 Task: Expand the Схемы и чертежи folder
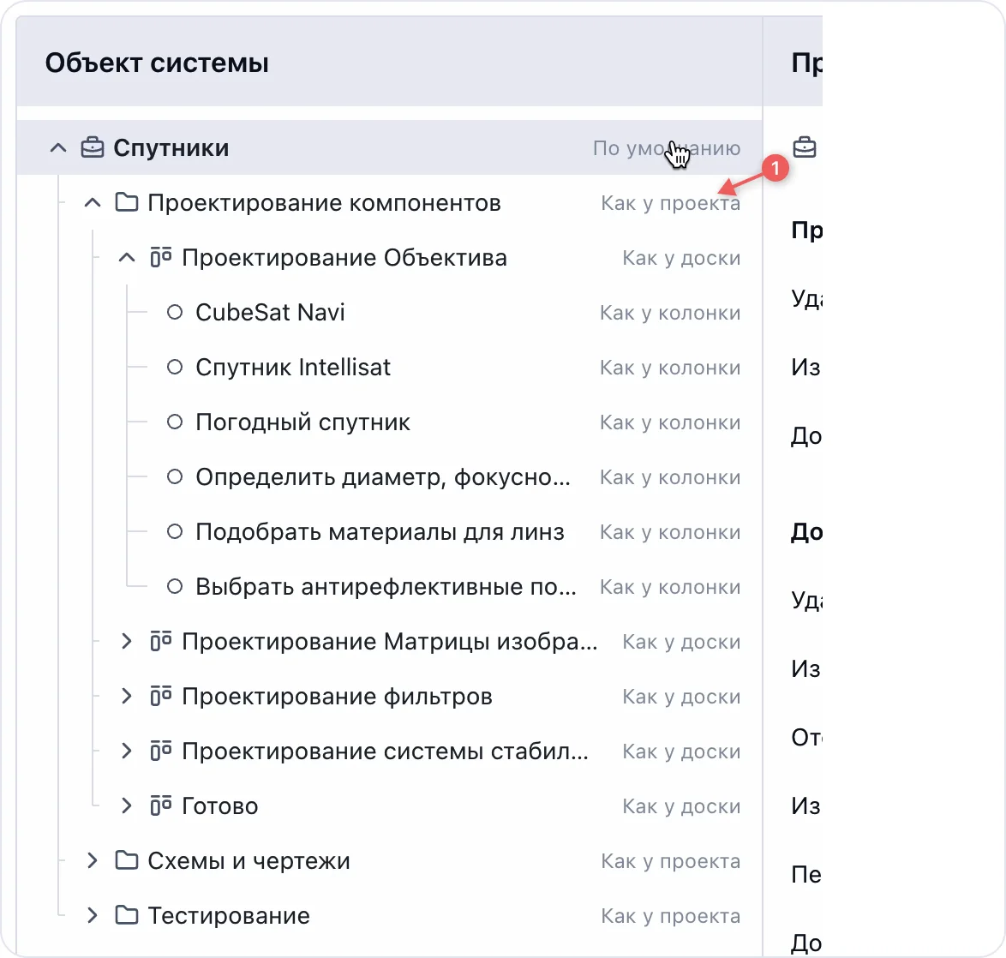[93, 861]
